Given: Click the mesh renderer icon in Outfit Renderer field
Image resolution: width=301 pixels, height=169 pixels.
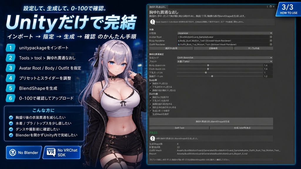Looking at the screenshot, I should [x=179, y=45].
